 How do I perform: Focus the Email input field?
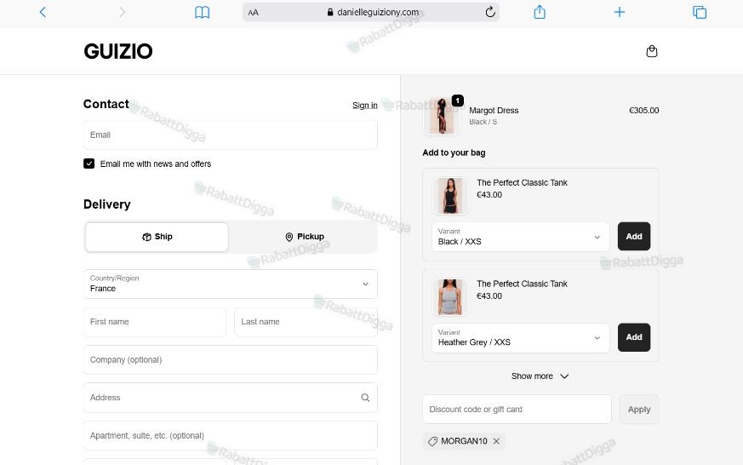tap(231, 135)
